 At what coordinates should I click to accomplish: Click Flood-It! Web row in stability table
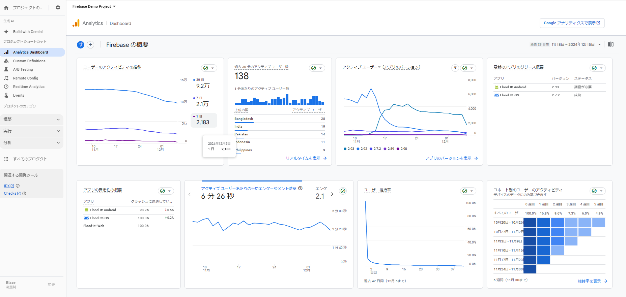click(129, 226)
